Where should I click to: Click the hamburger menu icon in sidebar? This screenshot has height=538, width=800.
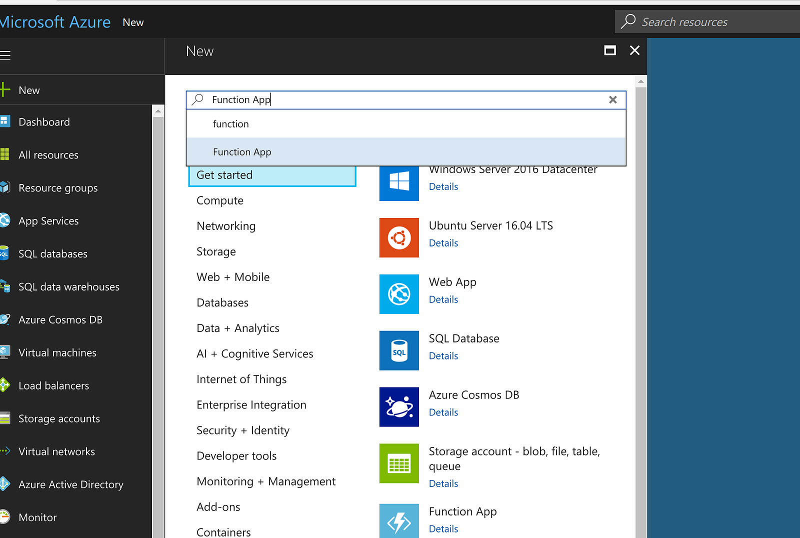tap(5, 55)
